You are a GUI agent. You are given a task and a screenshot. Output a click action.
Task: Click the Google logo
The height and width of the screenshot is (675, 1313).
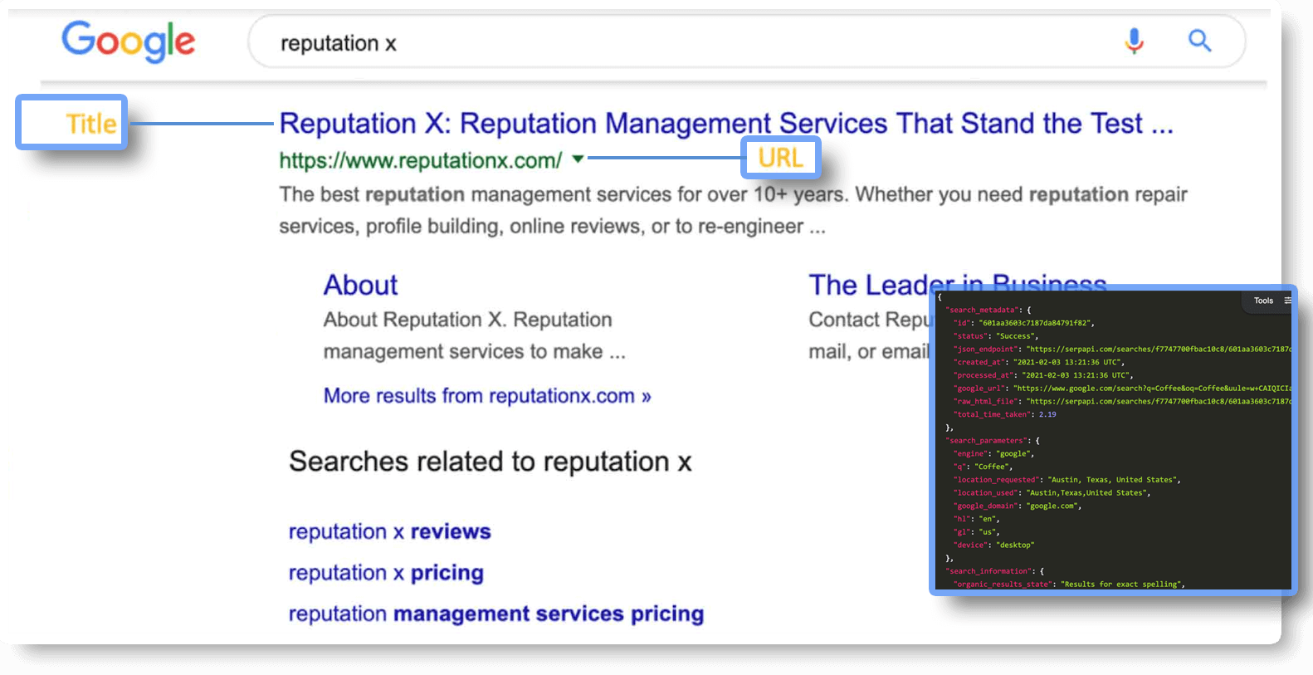point(129,42)
